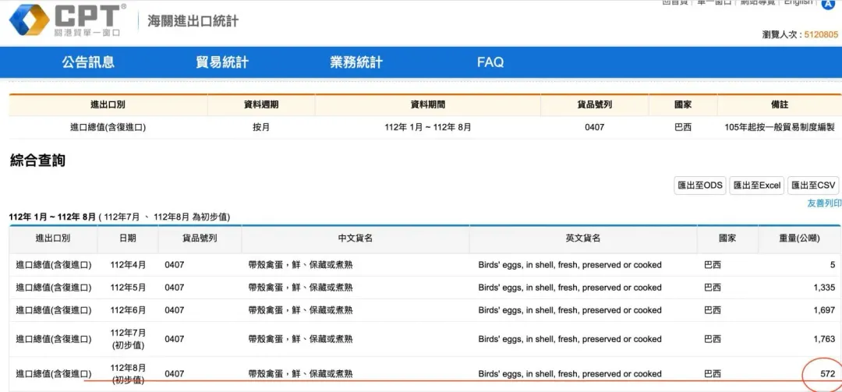The image size is (842, 392).
Task: Click the weight value 1,697
Action: coord(824,310)
